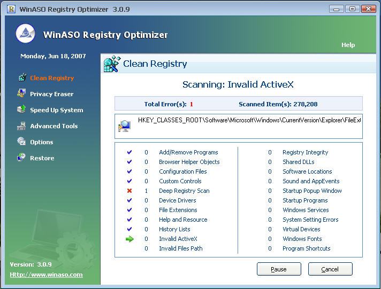Image resolution: width=381 pixels, height=289 pixels.
Task: Click the Advanced Tools sidebar icon
Action: 22,126
